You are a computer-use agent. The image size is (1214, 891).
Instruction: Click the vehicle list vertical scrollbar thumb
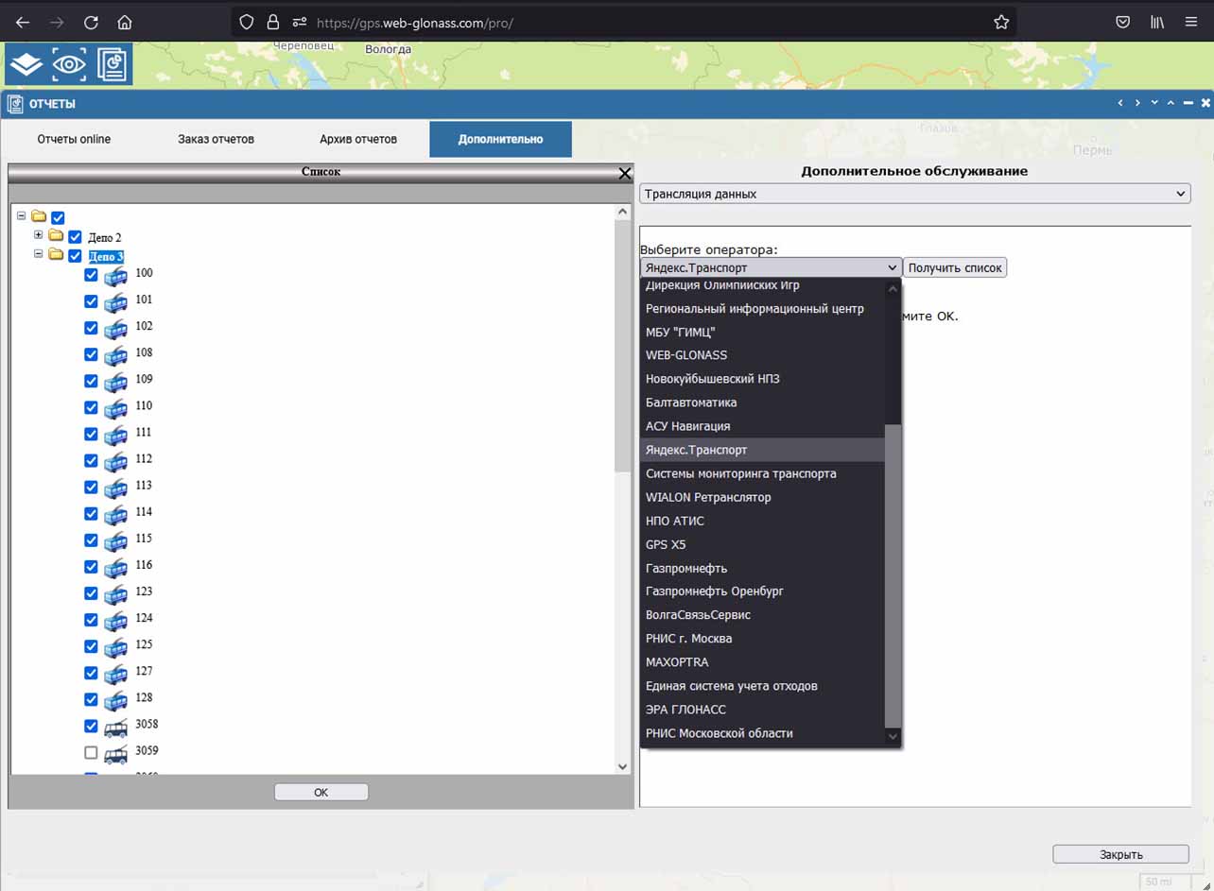click(x=622, y=345)
